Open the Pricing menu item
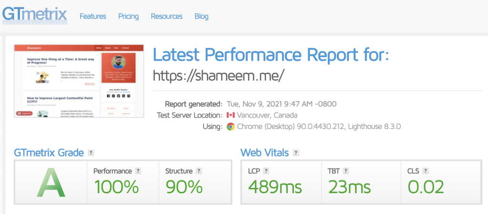 (x=129, y=16)
